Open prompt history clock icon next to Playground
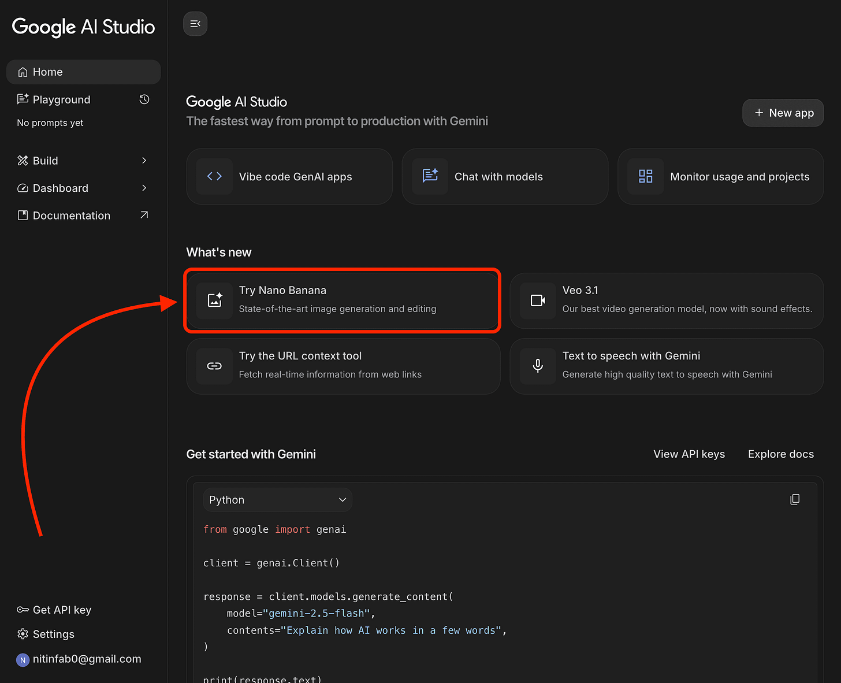This screenshot has height=683, width=841. (x=144, y=99)
